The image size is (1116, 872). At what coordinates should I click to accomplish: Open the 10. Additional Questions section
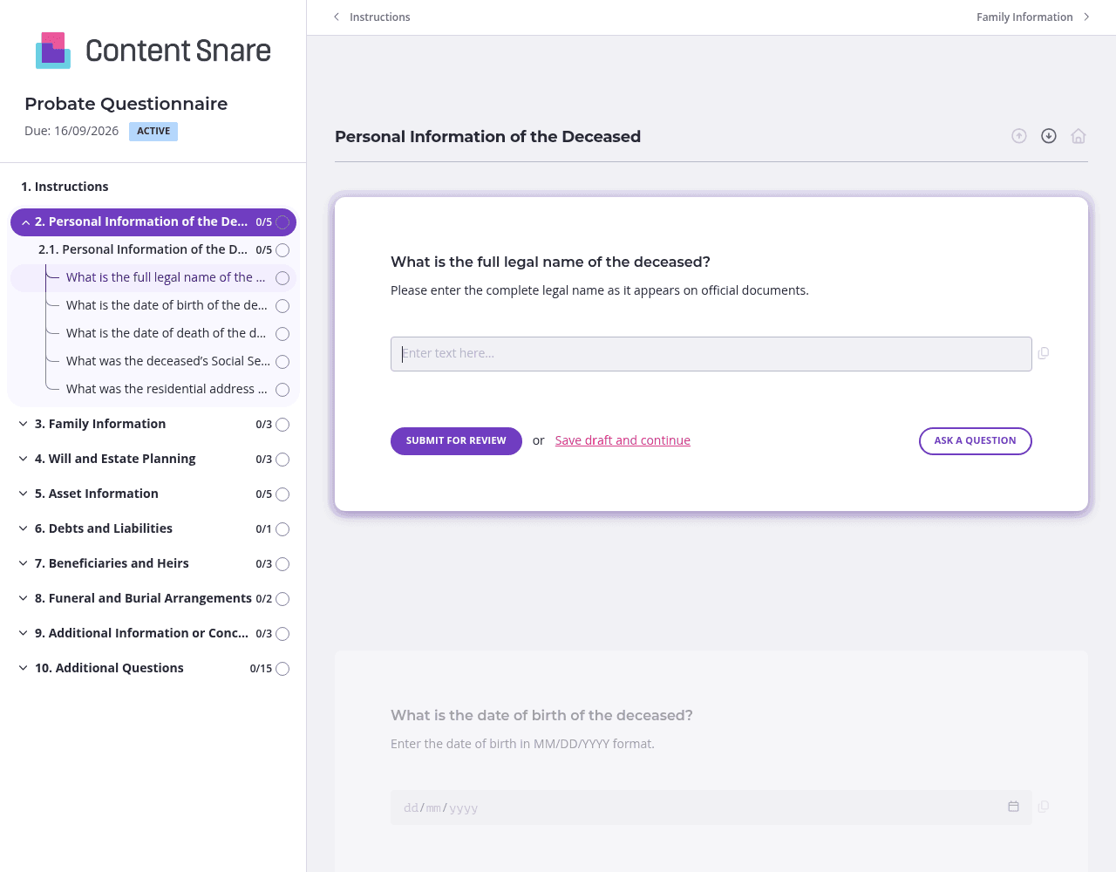click(x=109, y=668)
